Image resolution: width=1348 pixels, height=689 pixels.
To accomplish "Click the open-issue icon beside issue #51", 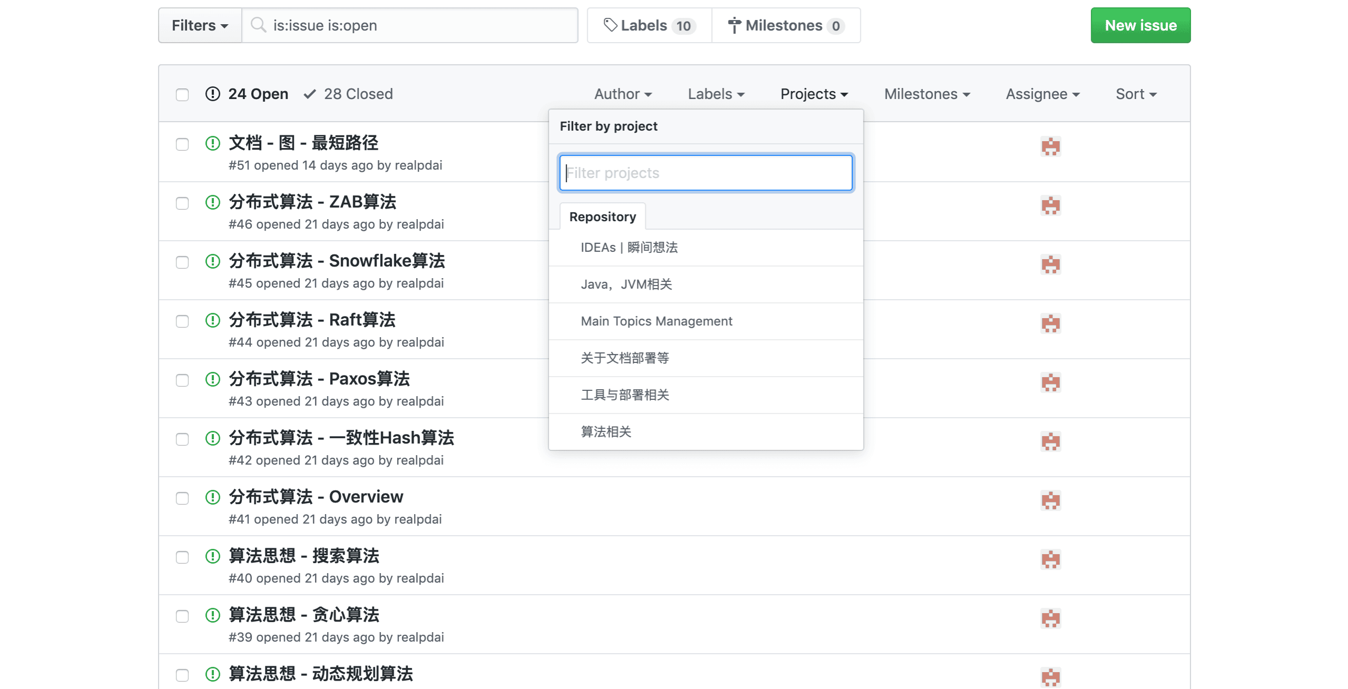I will coord(212,143).
